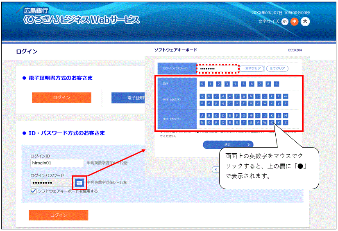Click the uppercase W key
Viewport: 338px width, 231px height.
click(x=265, y=123)
